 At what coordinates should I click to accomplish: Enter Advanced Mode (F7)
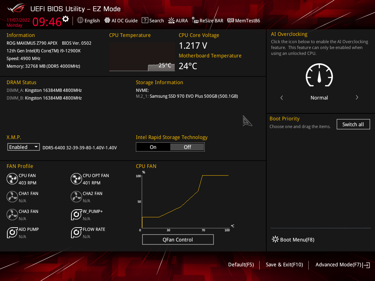click(x=339, y=265)
